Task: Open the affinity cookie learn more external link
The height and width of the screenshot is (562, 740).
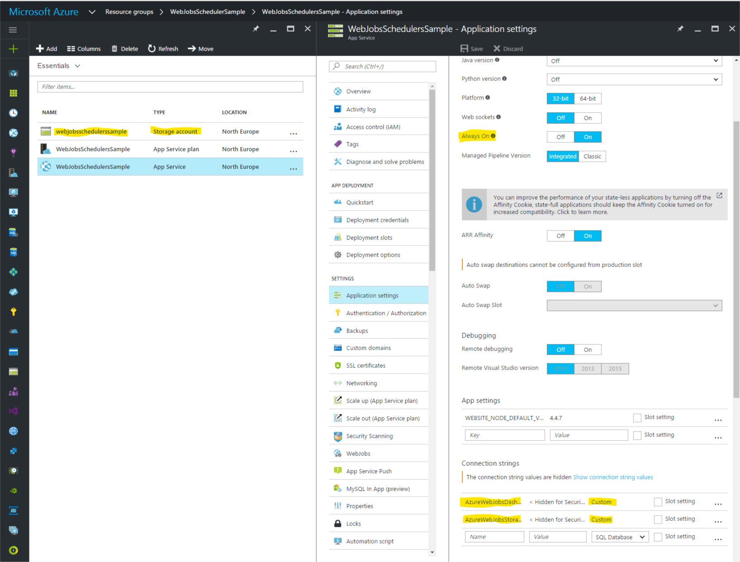Action: [x=719, y=196]
